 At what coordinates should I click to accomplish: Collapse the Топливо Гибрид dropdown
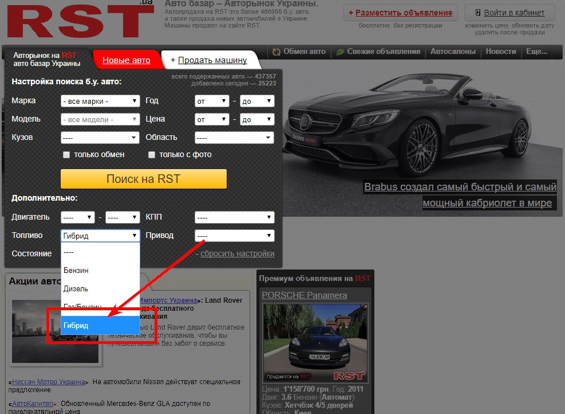click(x=100, y=236)
